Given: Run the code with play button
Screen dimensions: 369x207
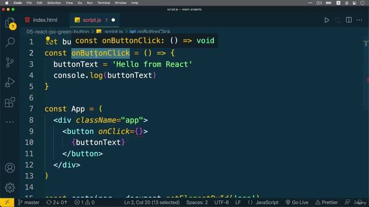Looking at the screenshot, I should (x=327, y=20).
